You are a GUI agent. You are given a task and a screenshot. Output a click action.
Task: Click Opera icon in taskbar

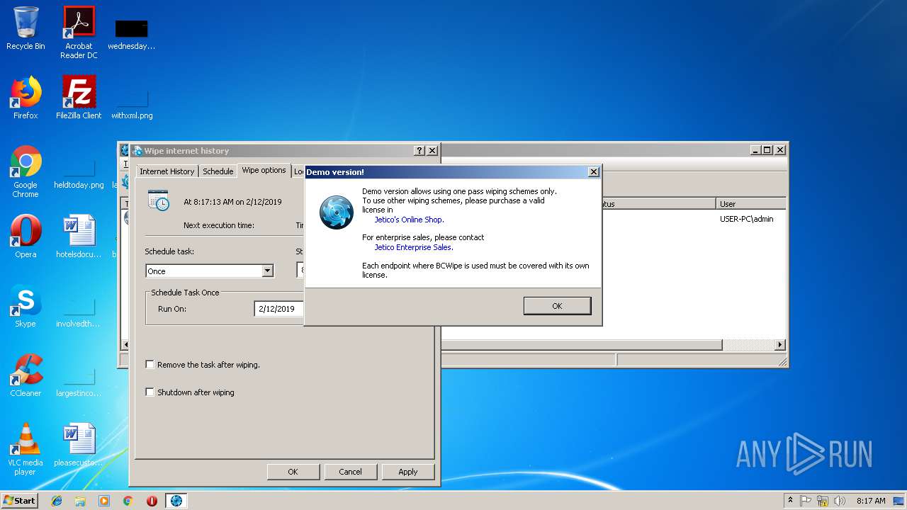click(152, 501)
